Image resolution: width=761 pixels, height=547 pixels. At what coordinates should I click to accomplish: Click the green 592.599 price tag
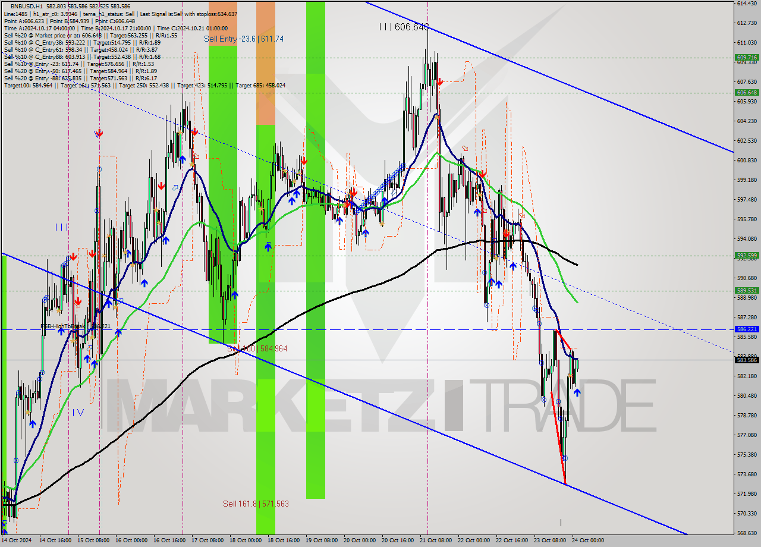coord(747,256)
